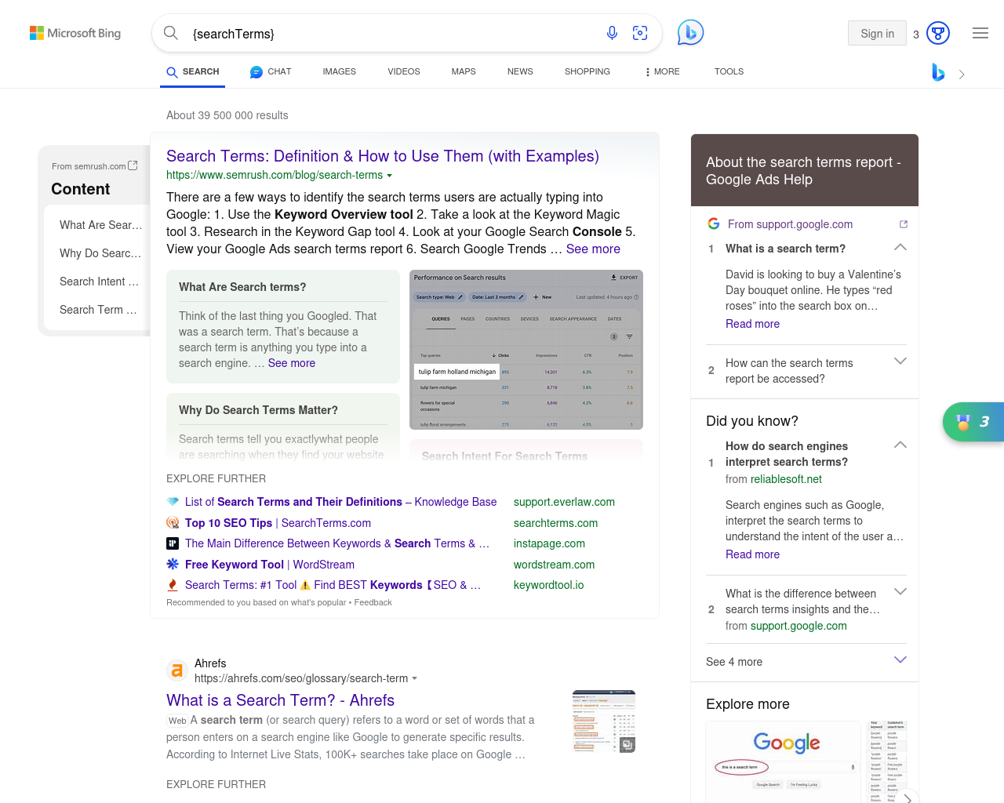Click Export icon in Performance screenshot

624,278
